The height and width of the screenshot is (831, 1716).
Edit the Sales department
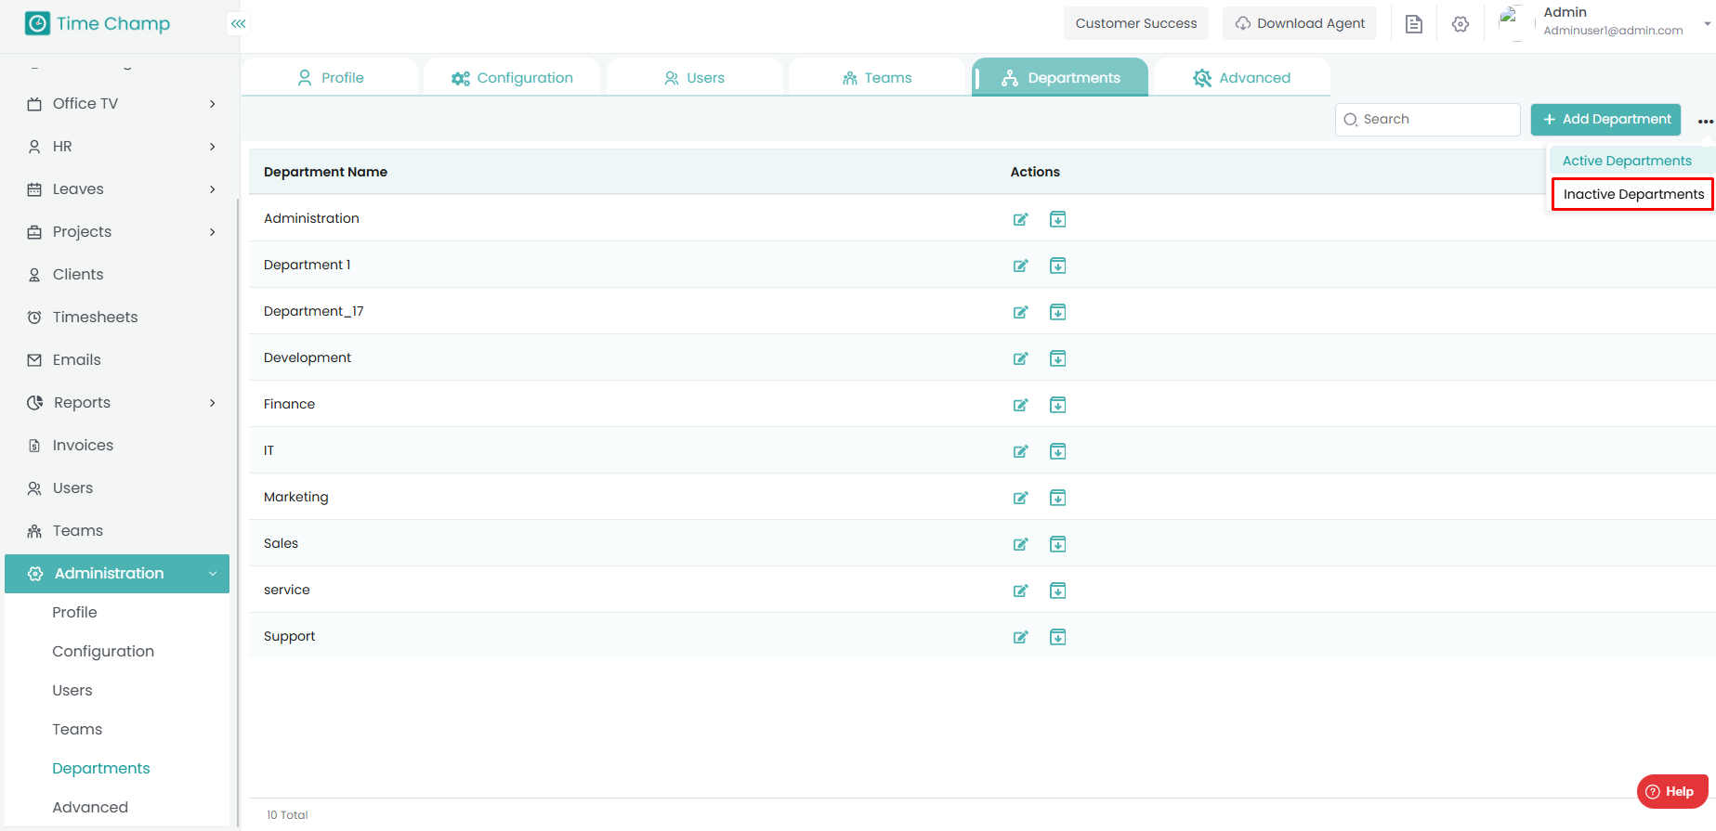1020,544
